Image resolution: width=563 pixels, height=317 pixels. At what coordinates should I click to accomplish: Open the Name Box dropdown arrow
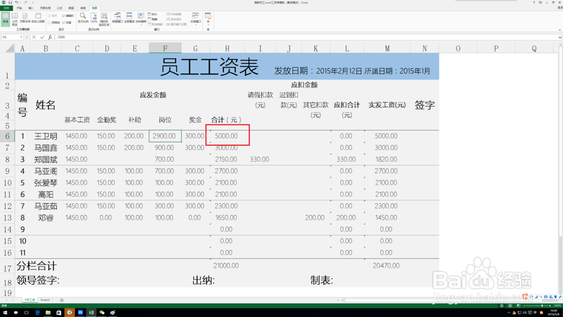pyautogui.click(x=21, y=37)
